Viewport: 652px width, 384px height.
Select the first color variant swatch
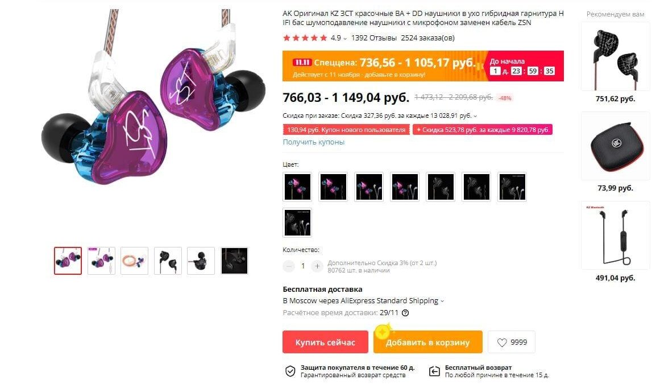297,187
